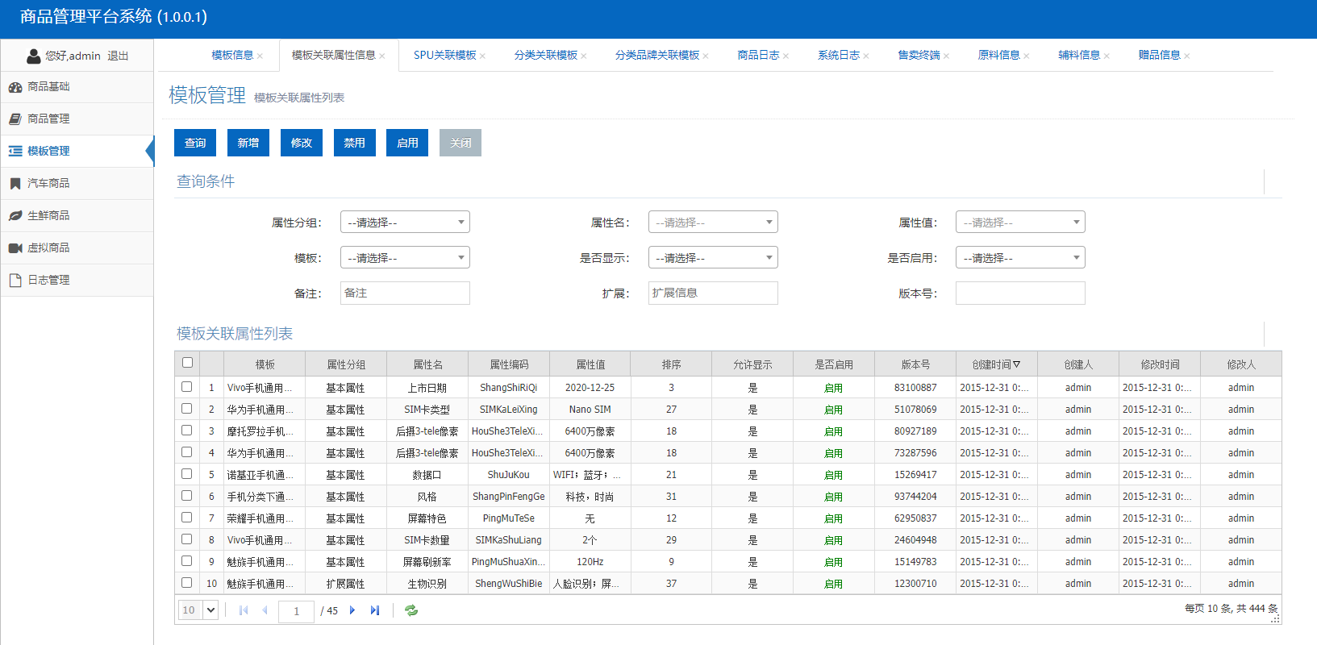Screen dimensions: 1317x645
Task: Click the 备注 input field
Action: [405, 293]
